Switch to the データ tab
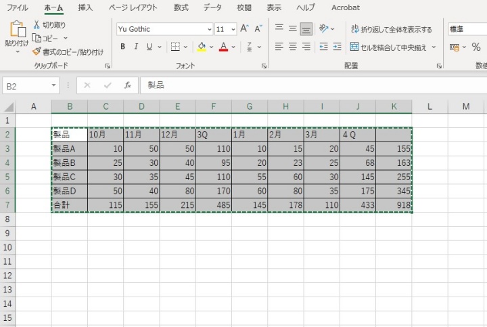 [212, 7]
